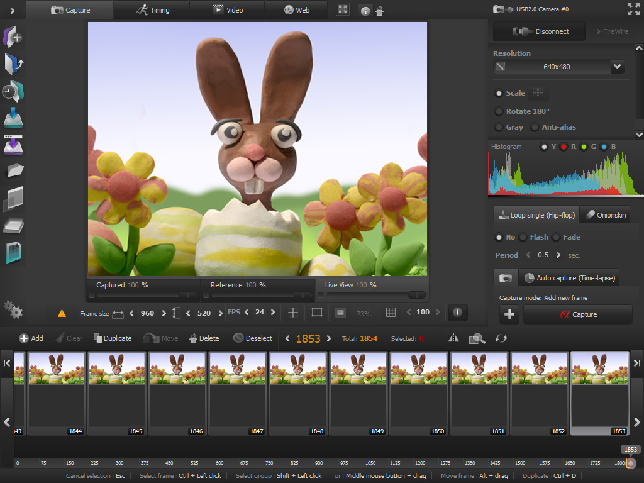Image resolution: width=644 pixels, height=483 pixels.
Task: Click the settings gear icon in left sidebar
Action: click(x=13, y=309)
